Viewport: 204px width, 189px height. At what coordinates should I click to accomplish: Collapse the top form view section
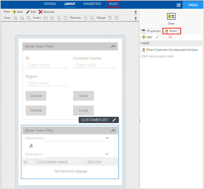click(x=113, y=46)
